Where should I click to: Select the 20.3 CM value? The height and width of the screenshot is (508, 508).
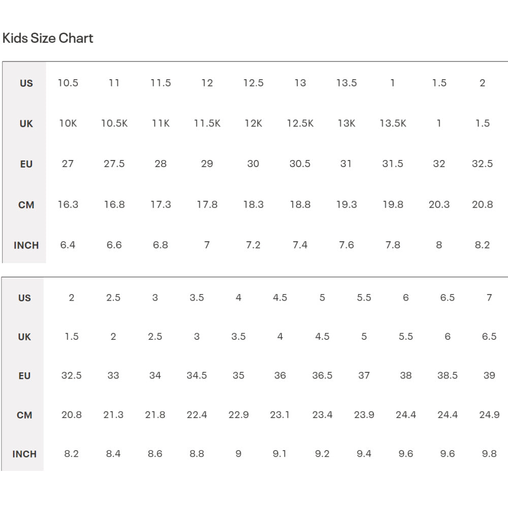coord(439,204)
